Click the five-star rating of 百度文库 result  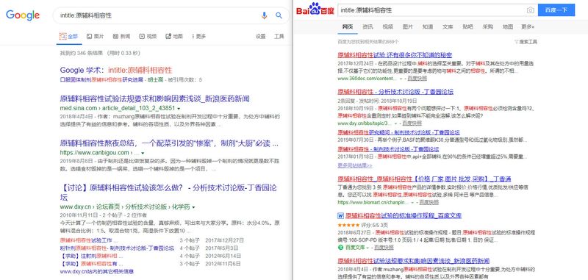pos(348,226)
